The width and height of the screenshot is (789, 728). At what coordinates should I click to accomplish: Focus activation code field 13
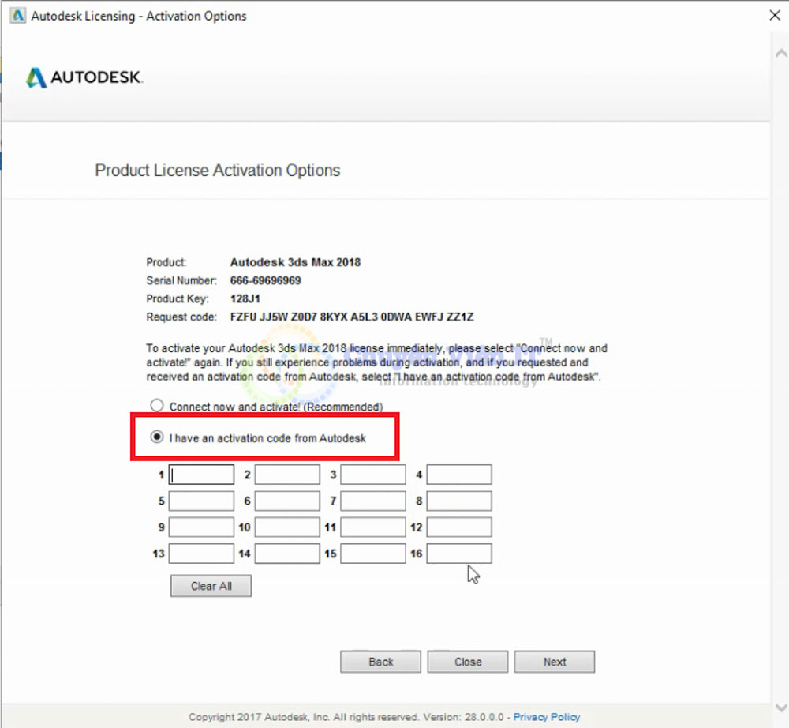[201, 554]
